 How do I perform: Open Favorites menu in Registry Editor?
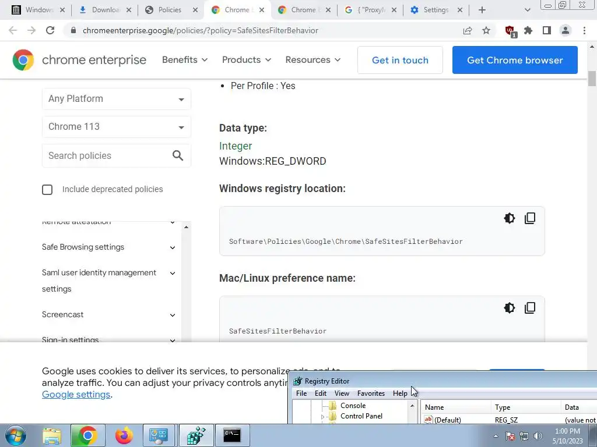(371, 393)
